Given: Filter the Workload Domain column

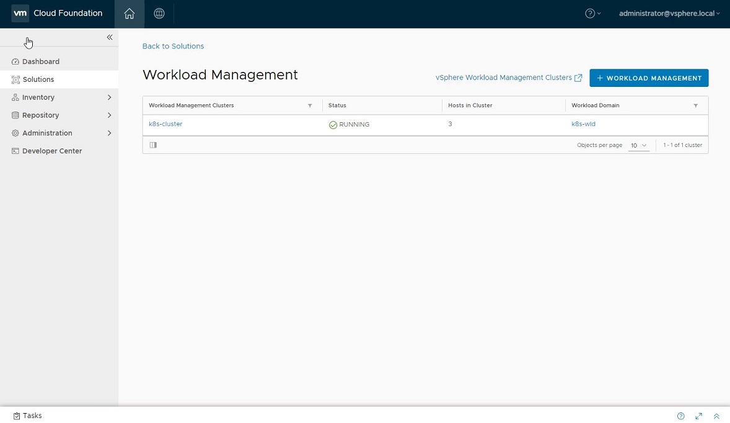Looking at the screenshot, I should 695,105.
